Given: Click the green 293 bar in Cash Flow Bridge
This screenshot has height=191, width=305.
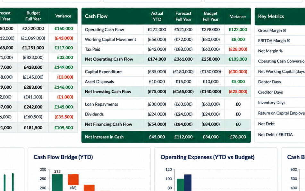Looking at the screenshot, I should click(x=57, y=183).
